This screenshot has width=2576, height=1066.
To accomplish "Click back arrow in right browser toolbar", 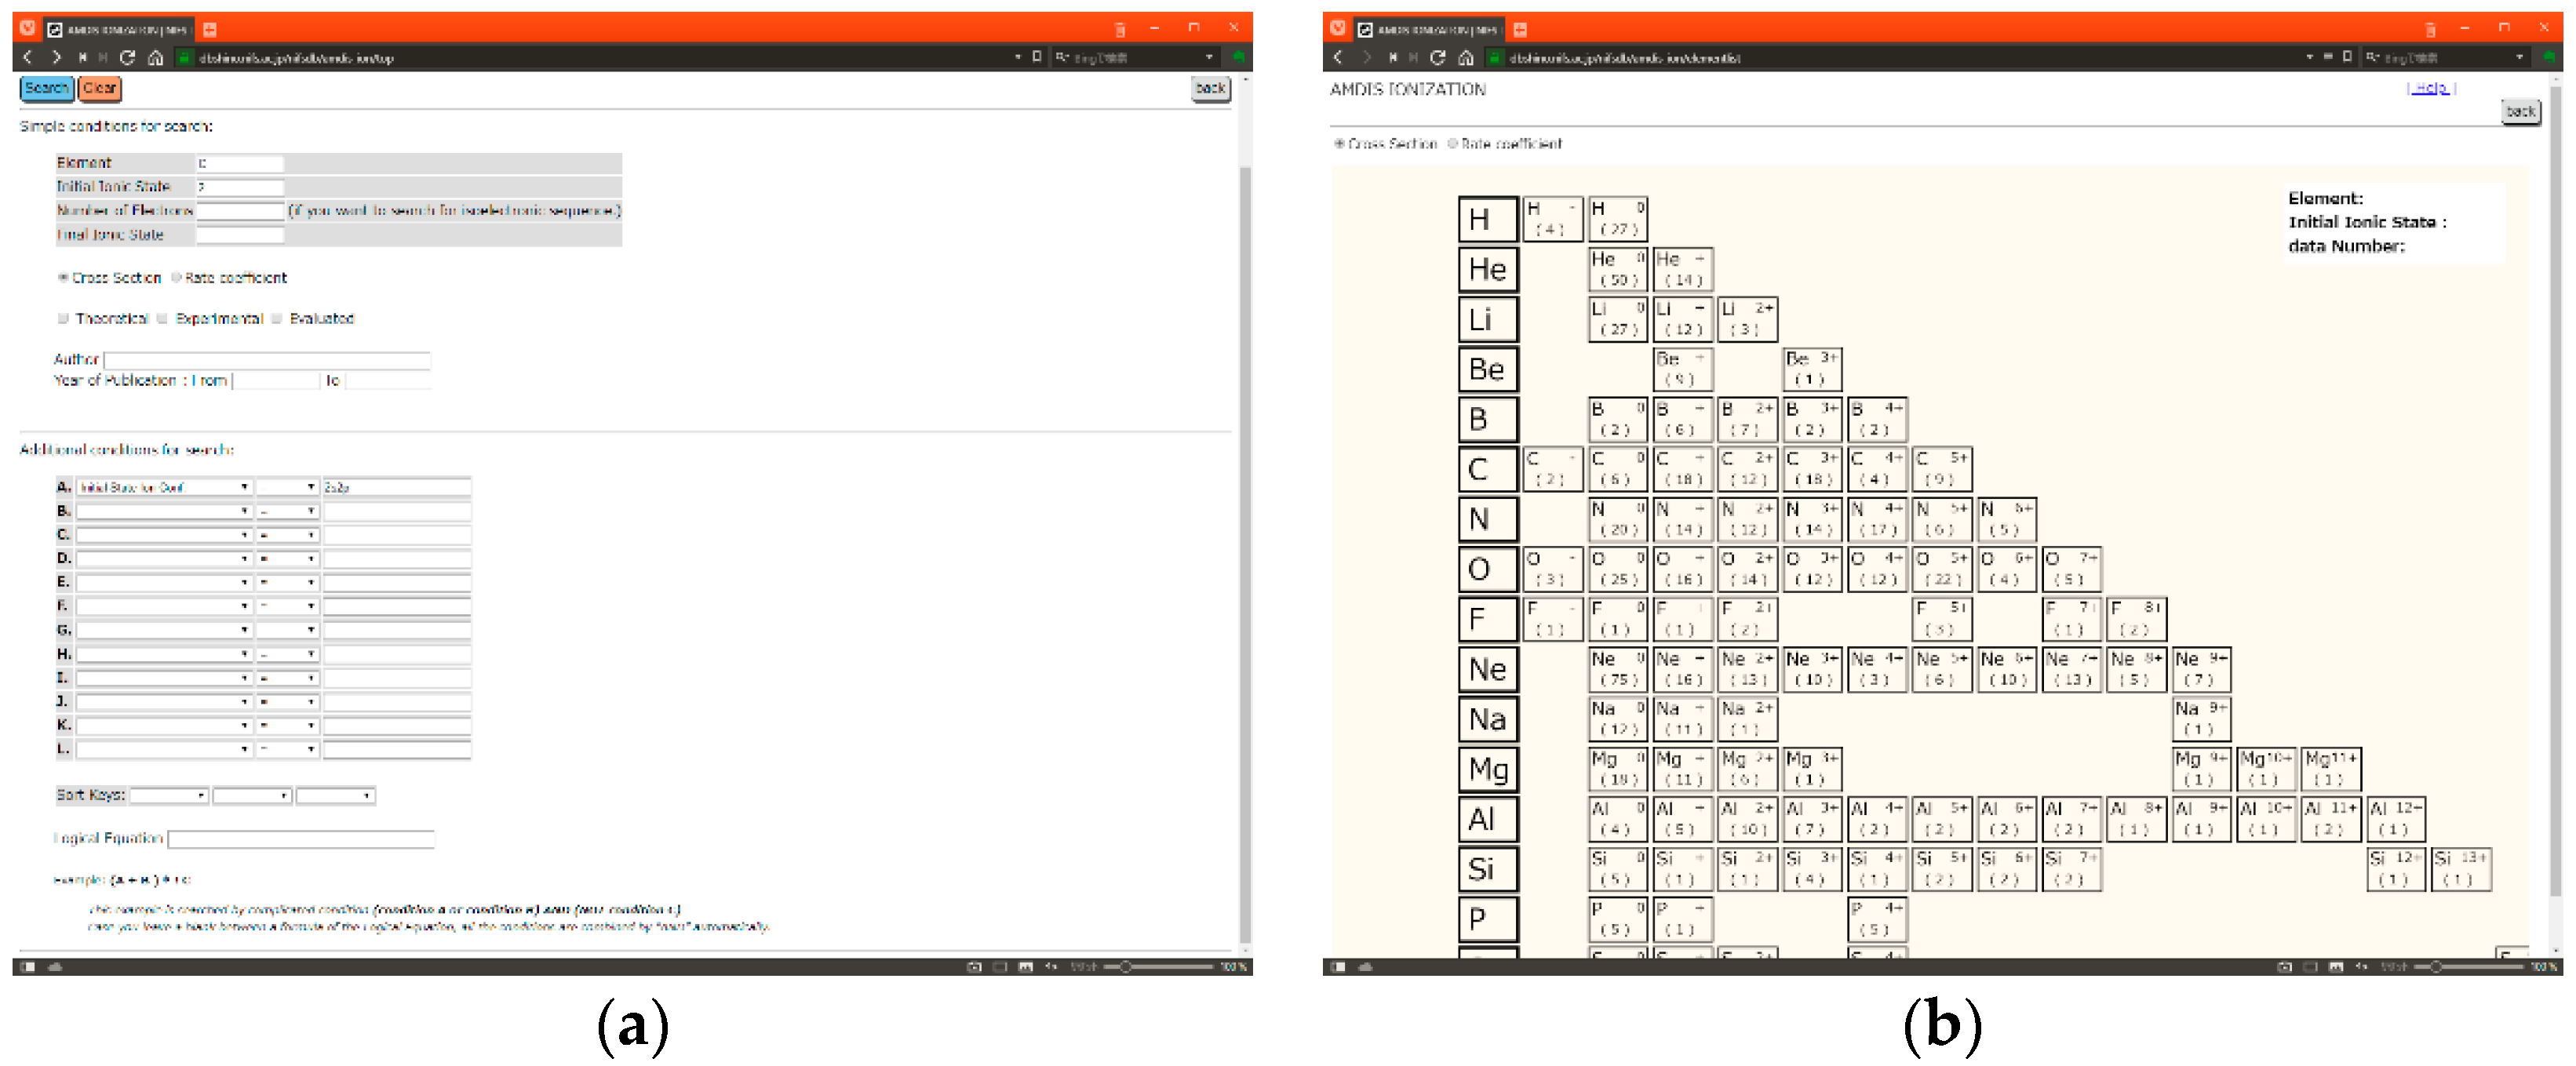I will click(x=1338, y=58).
